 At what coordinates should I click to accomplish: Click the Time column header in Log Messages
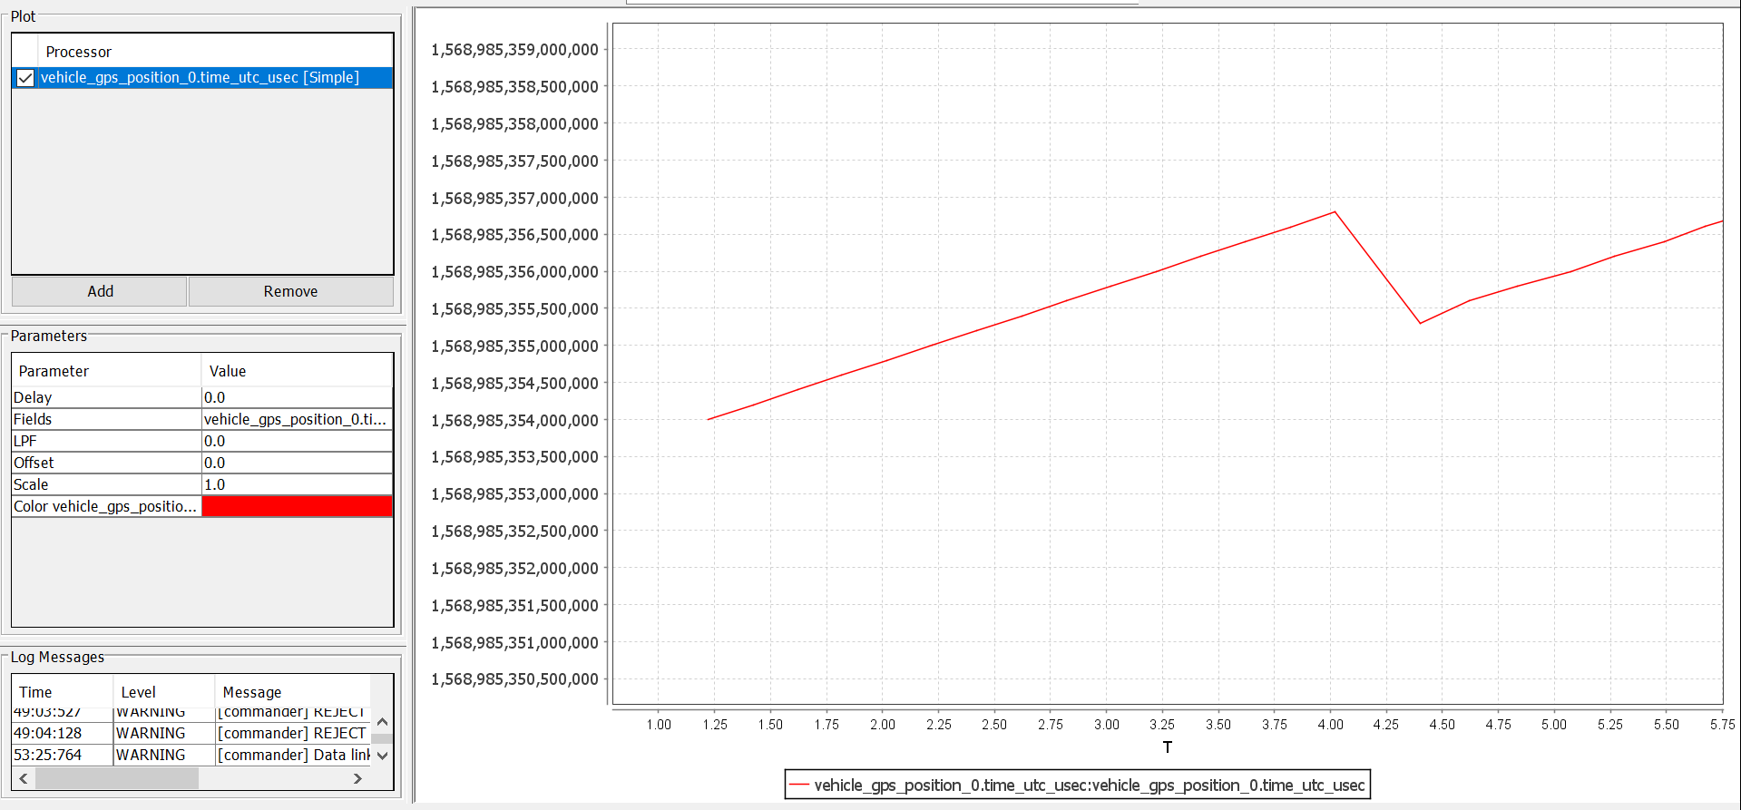[x=63, y=692]
